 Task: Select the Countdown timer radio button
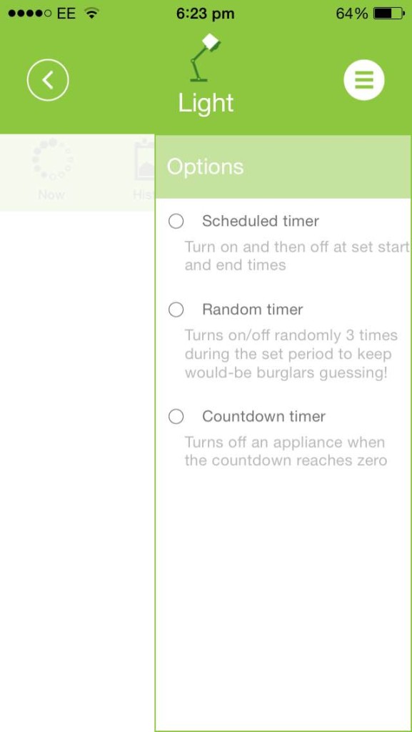(x=176, y=417)
